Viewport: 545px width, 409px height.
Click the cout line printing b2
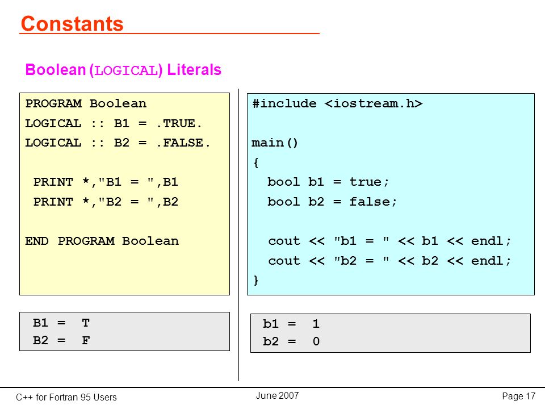click(x=389, y=261)
